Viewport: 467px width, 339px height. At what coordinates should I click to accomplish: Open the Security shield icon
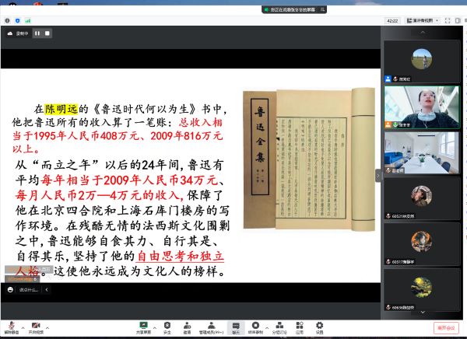[167, 324]
